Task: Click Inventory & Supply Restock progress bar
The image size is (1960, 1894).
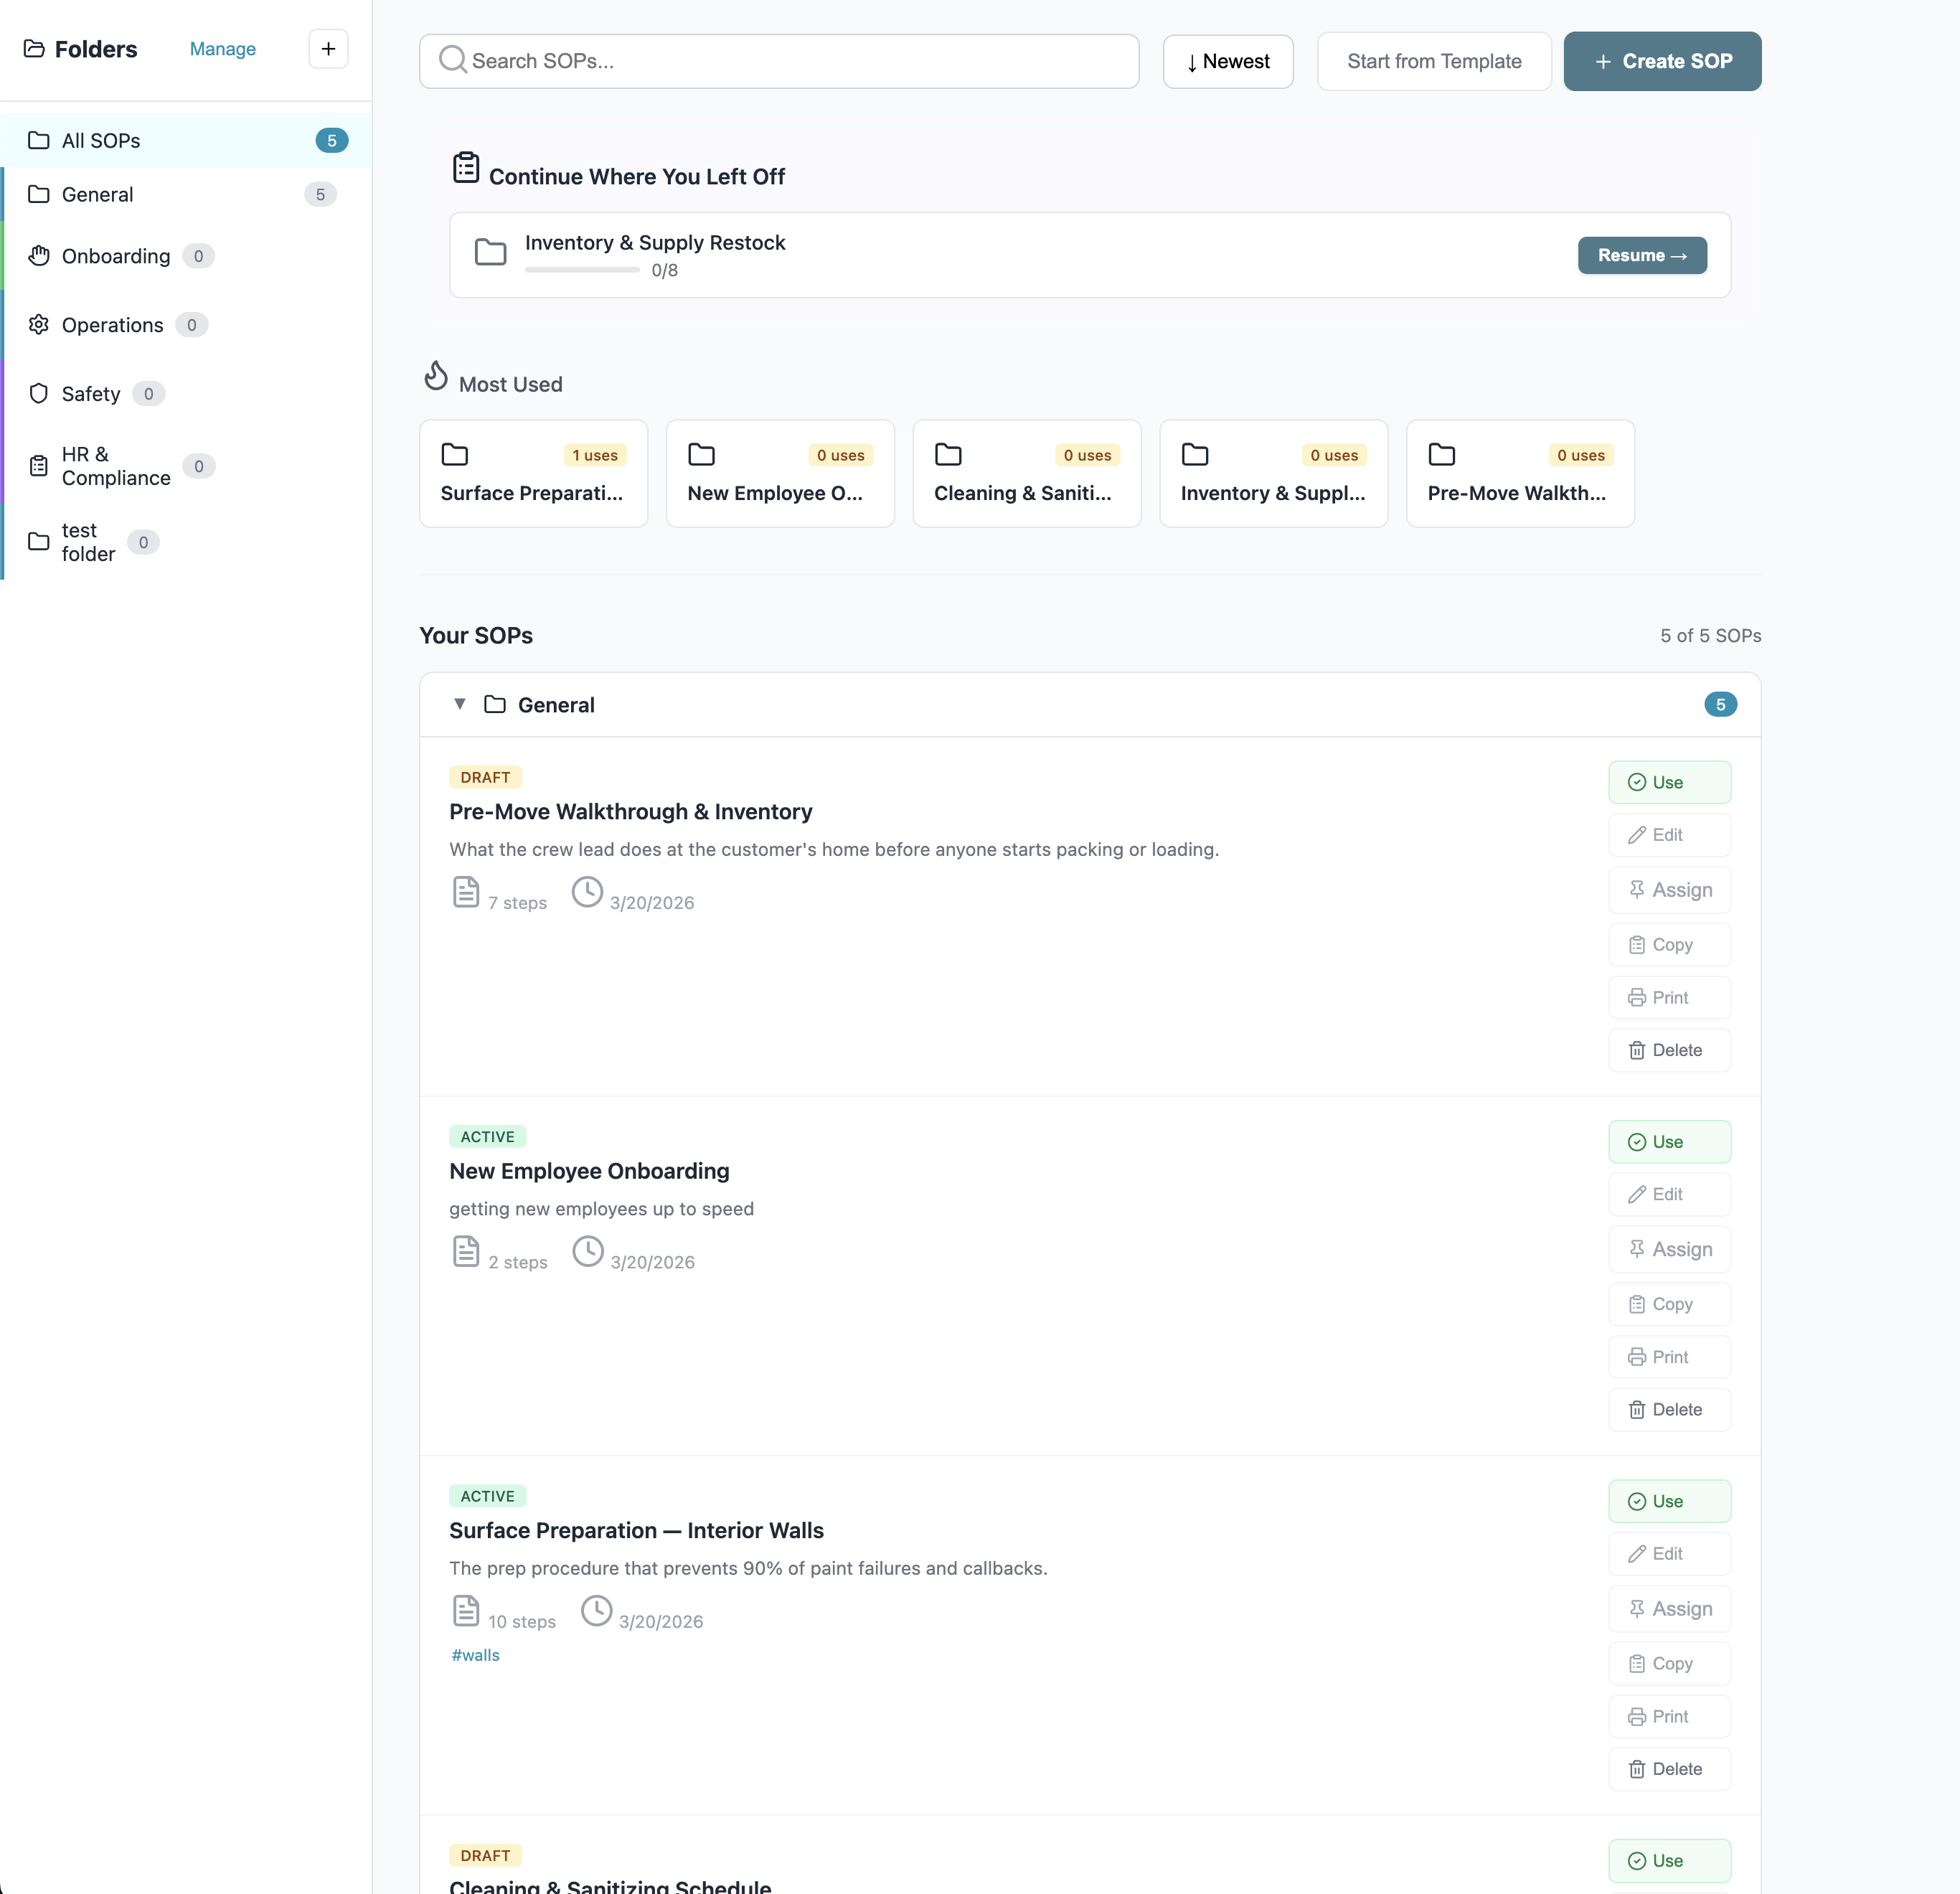Action: coord(582,270)
